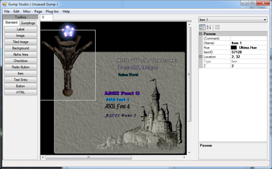Switch to the Gumplings tab
This screenshot has width=272, height=169.
(28, 23)
